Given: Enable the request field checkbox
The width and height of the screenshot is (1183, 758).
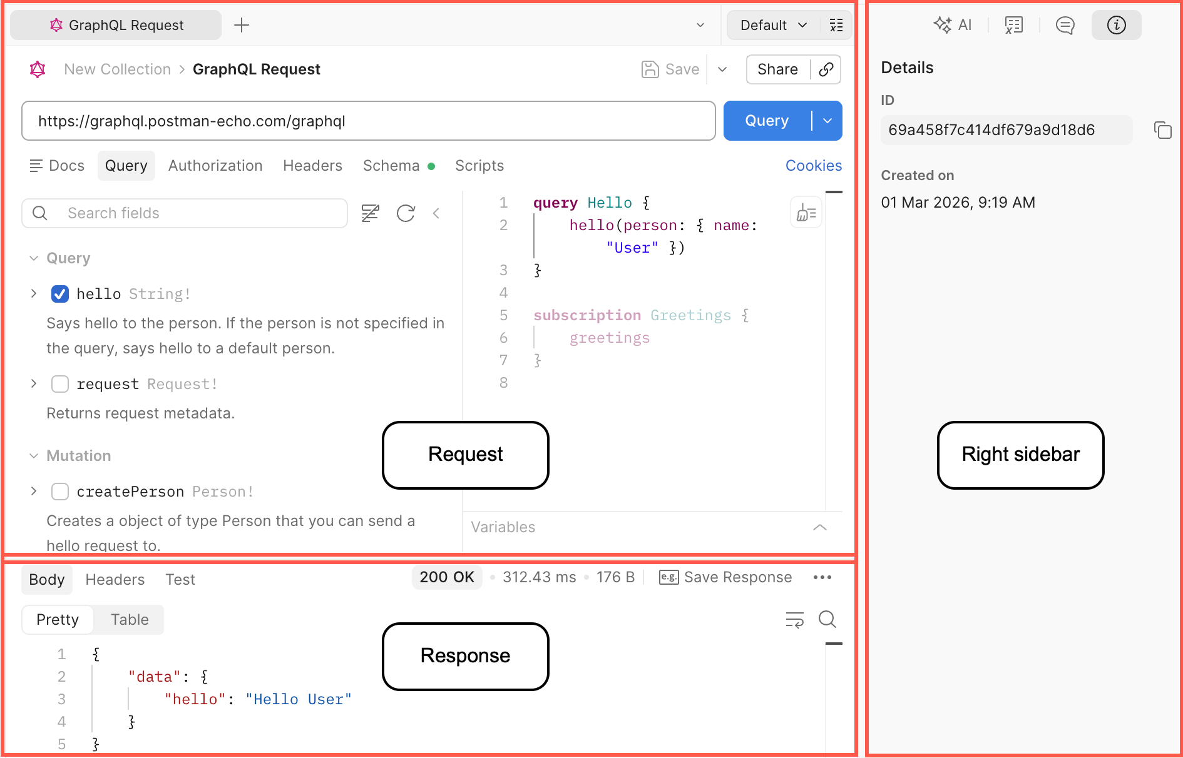Looking at the screenshot, I should point(60,384).
